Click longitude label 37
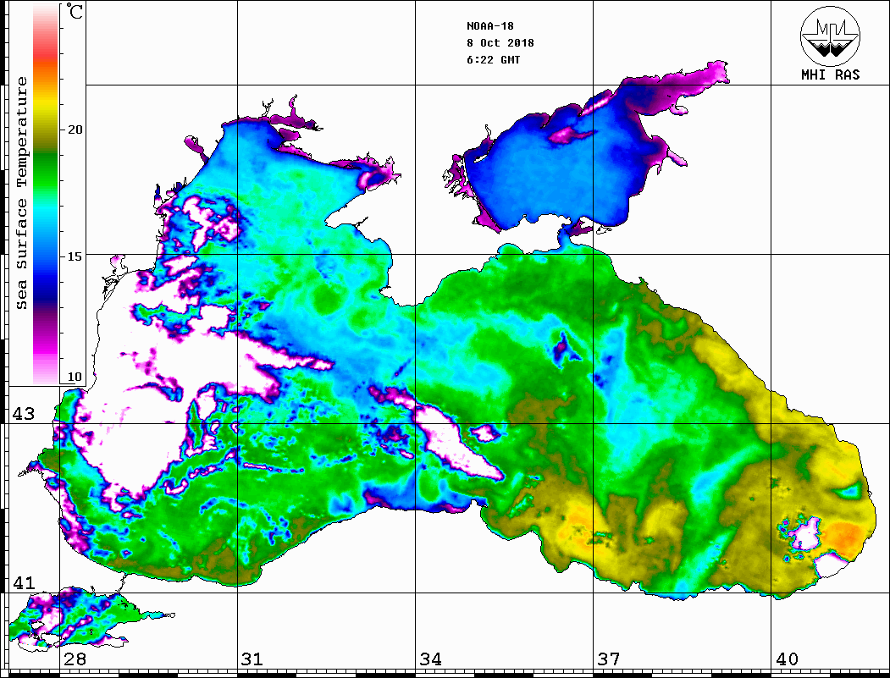Viewport: 890px width, 678px height. (609, 659)
